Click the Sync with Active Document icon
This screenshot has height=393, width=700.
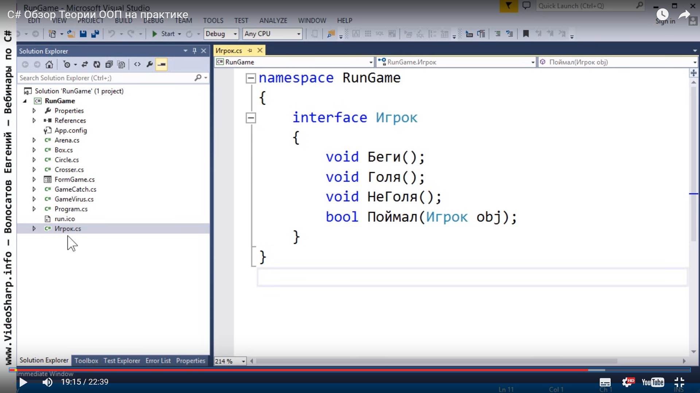tap(85, 64)
